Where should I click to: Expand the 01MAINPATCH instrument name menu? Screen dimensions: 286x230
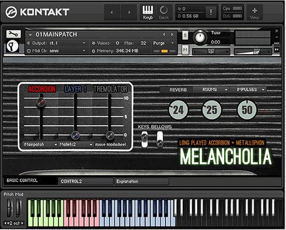[30, 35]
